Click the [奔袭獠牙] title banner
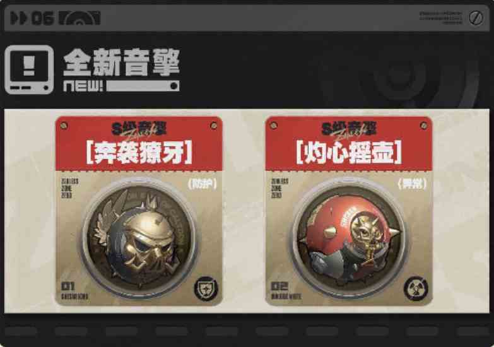This screenshot has width=494, height=347. point(139,153)
